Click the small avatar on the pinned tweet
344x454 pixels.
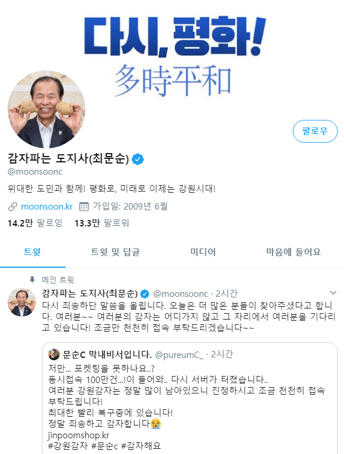(21, 302)
